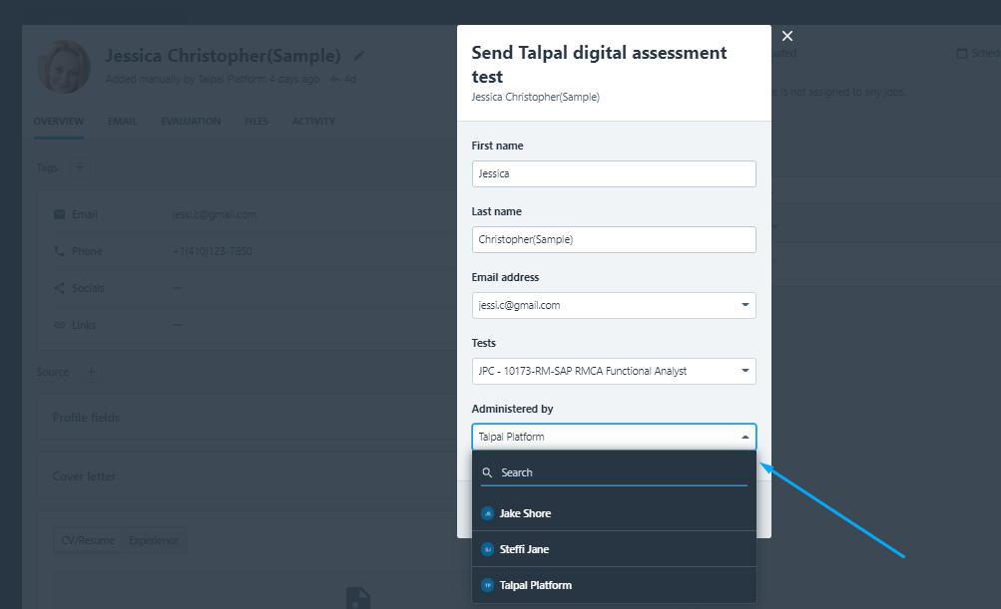Click the Links chain icon
The height and width of the screenshot is (609, 1001).
(59, 325)
